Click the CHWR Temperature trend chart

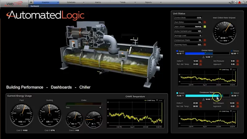coord(136,113)
